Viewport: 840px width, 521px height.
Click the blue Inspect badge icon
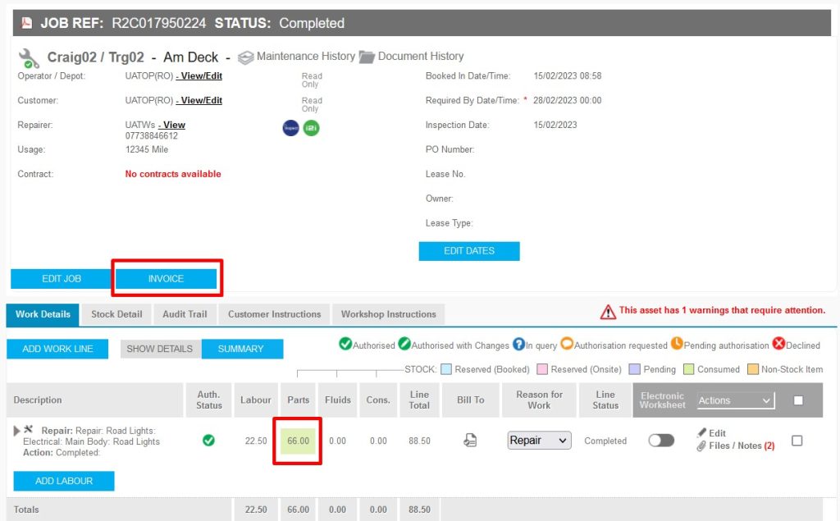click(x=290, y=128)
